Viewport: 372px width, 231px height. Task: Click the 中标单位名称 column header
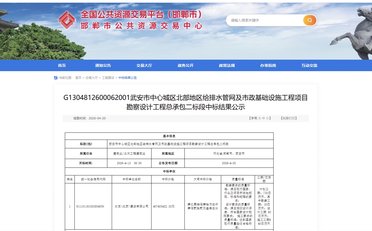click(131, 179)
